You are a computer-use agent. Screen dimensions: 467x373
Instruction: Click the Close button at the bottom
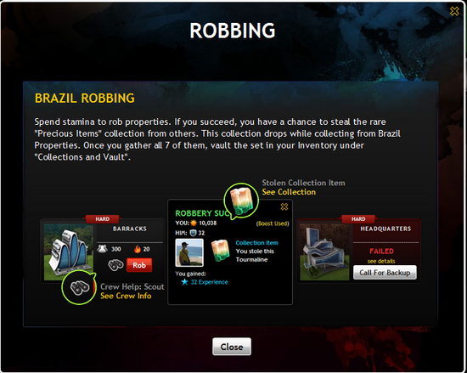click(x=232, y=347)
